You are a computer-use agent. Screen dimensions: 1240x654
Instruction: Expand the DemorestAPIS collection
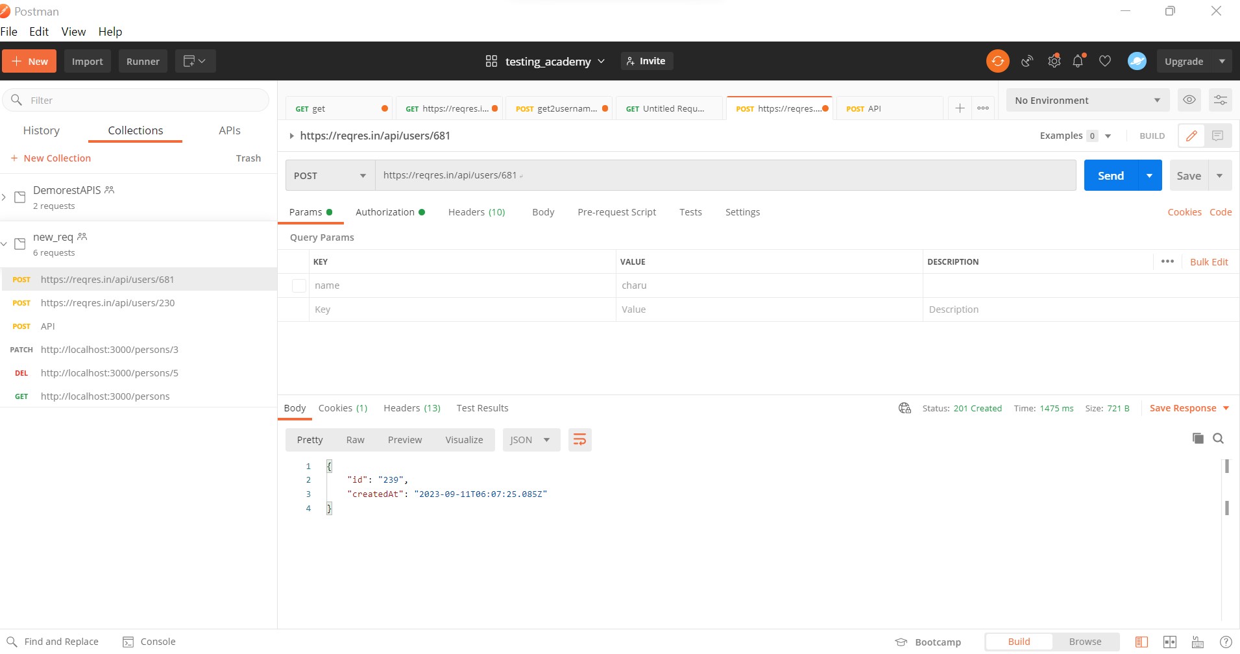point(4,197)
